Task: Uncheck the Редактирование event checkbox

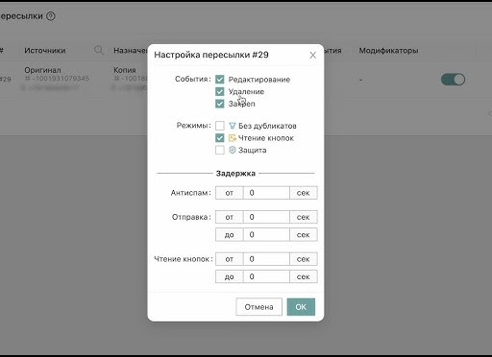Action: tap(220, 80)
